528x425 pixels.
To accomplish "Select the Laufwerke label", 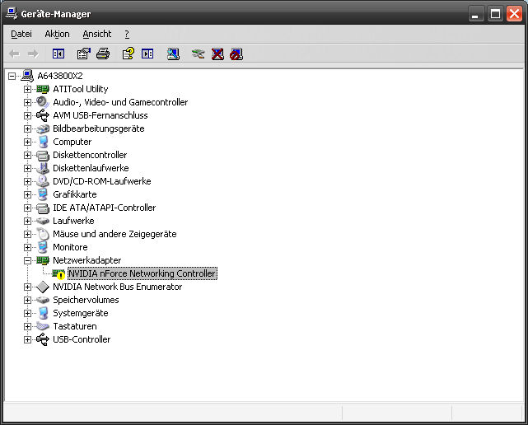I will (73, 221).
